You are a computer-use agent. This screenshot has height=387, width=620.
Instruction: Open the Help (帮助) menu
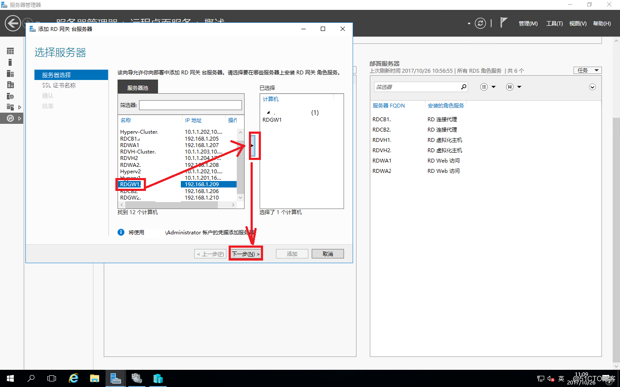(602, 24)
